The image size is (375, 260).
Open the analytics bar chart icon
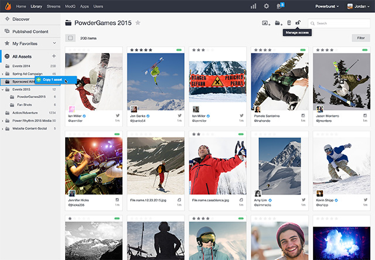pos(253,6)
